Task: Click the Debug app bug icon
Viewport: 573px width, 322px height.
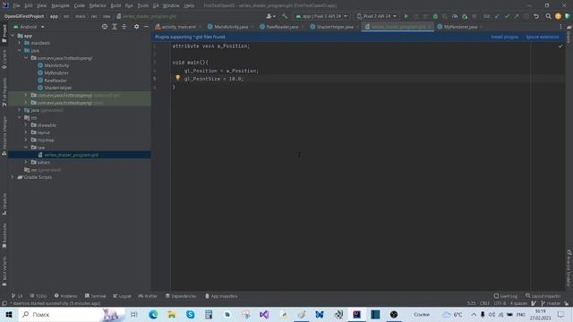Action: click(435, 16)
